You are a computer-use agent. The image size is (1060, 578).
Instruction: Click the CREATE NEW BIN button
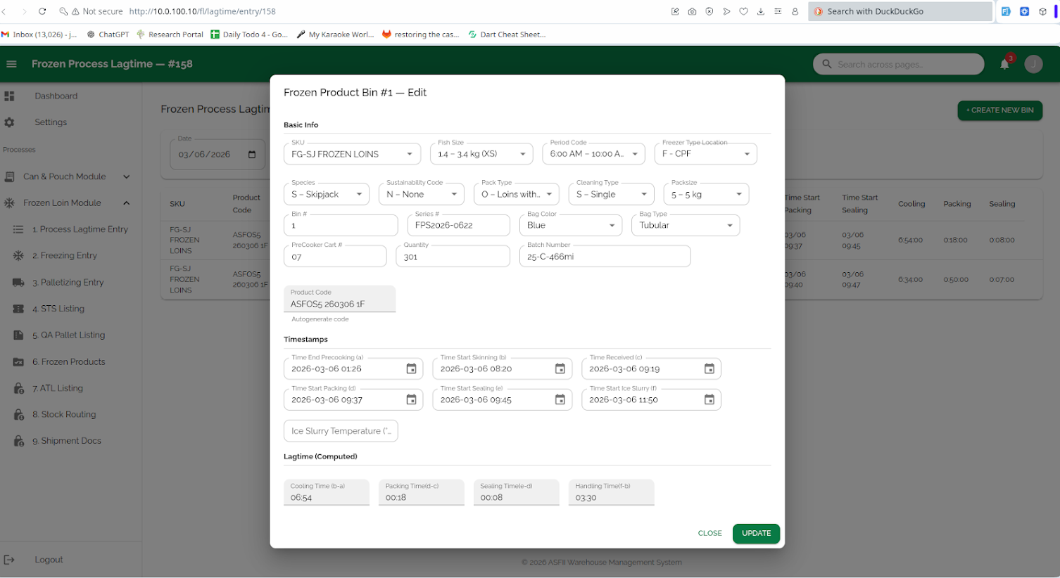(999, 110)
